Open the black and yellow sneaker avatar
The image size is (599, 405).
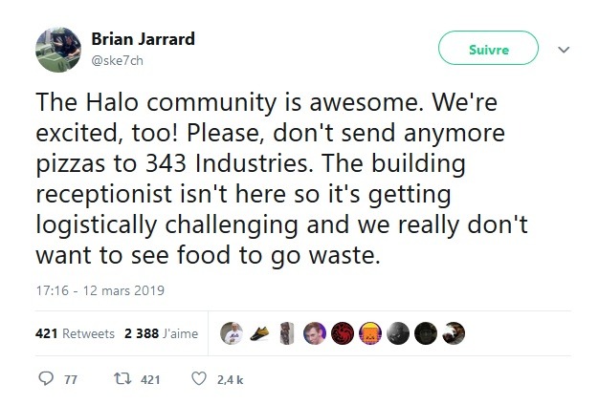click(259, 333)
